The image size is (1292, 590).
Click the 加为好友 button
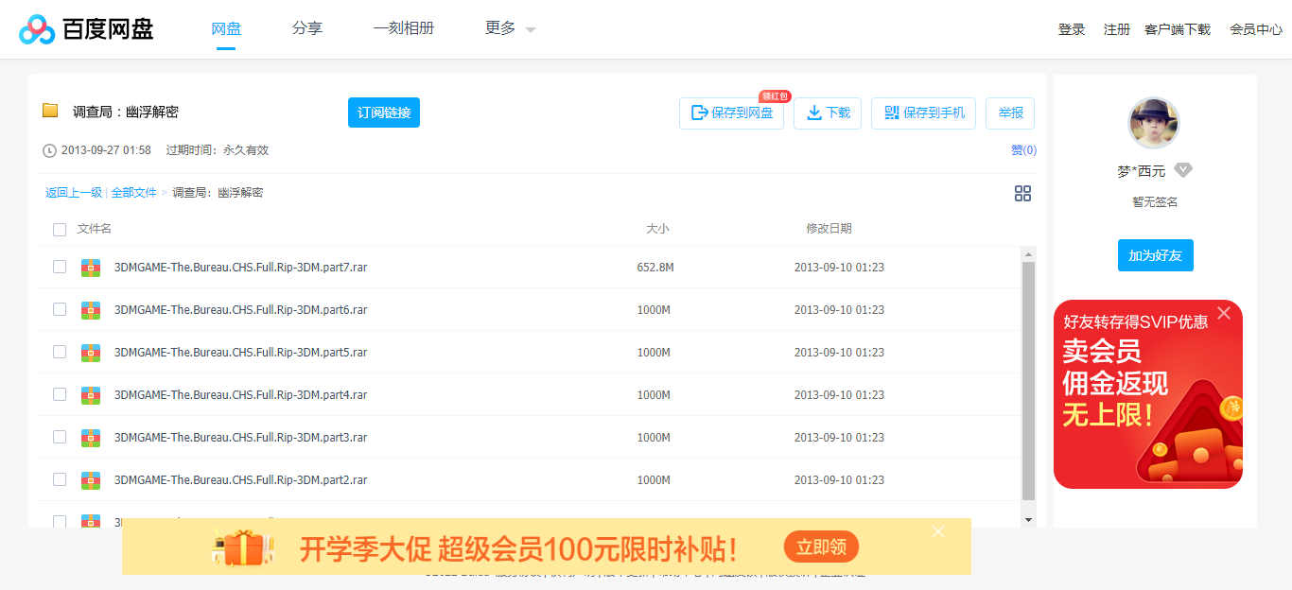point(1155,254)
